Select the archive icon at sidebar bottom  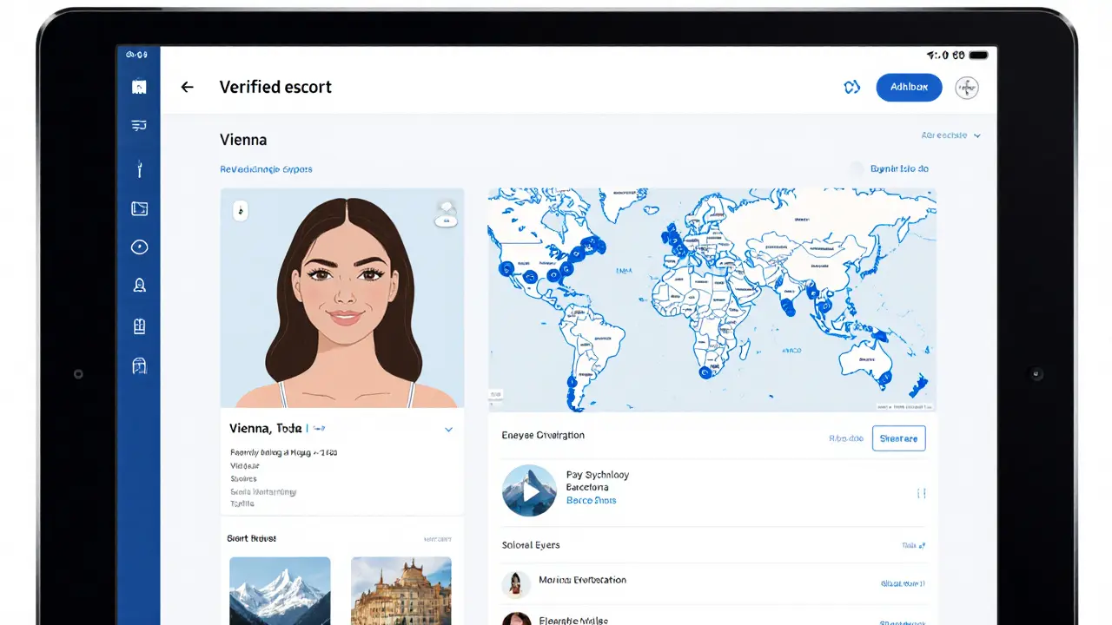tap(139, 365)
